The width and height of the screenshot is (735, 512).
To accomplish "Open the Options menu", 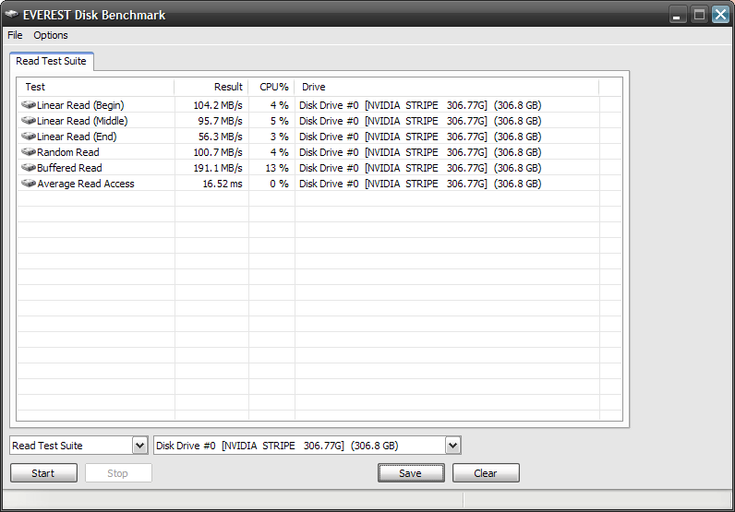I will pos(51,35).
